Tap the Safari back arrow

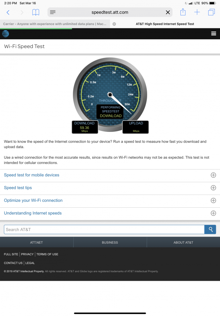[x=8, y=12]
